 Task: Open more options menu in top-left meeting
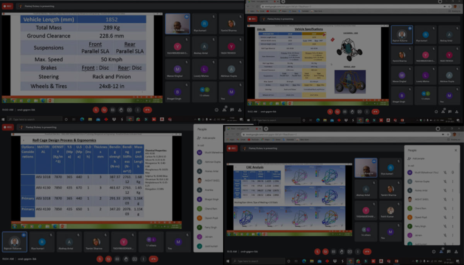point(138,110)
